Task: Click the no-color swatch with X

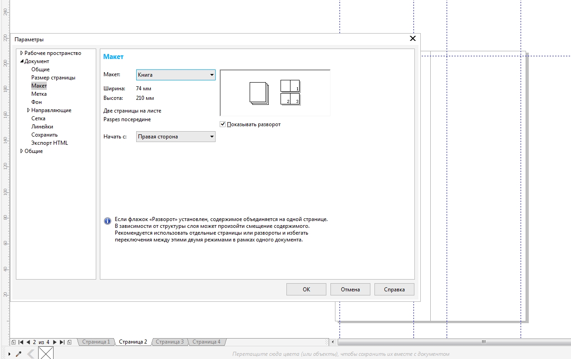Action: pos(46,353)
